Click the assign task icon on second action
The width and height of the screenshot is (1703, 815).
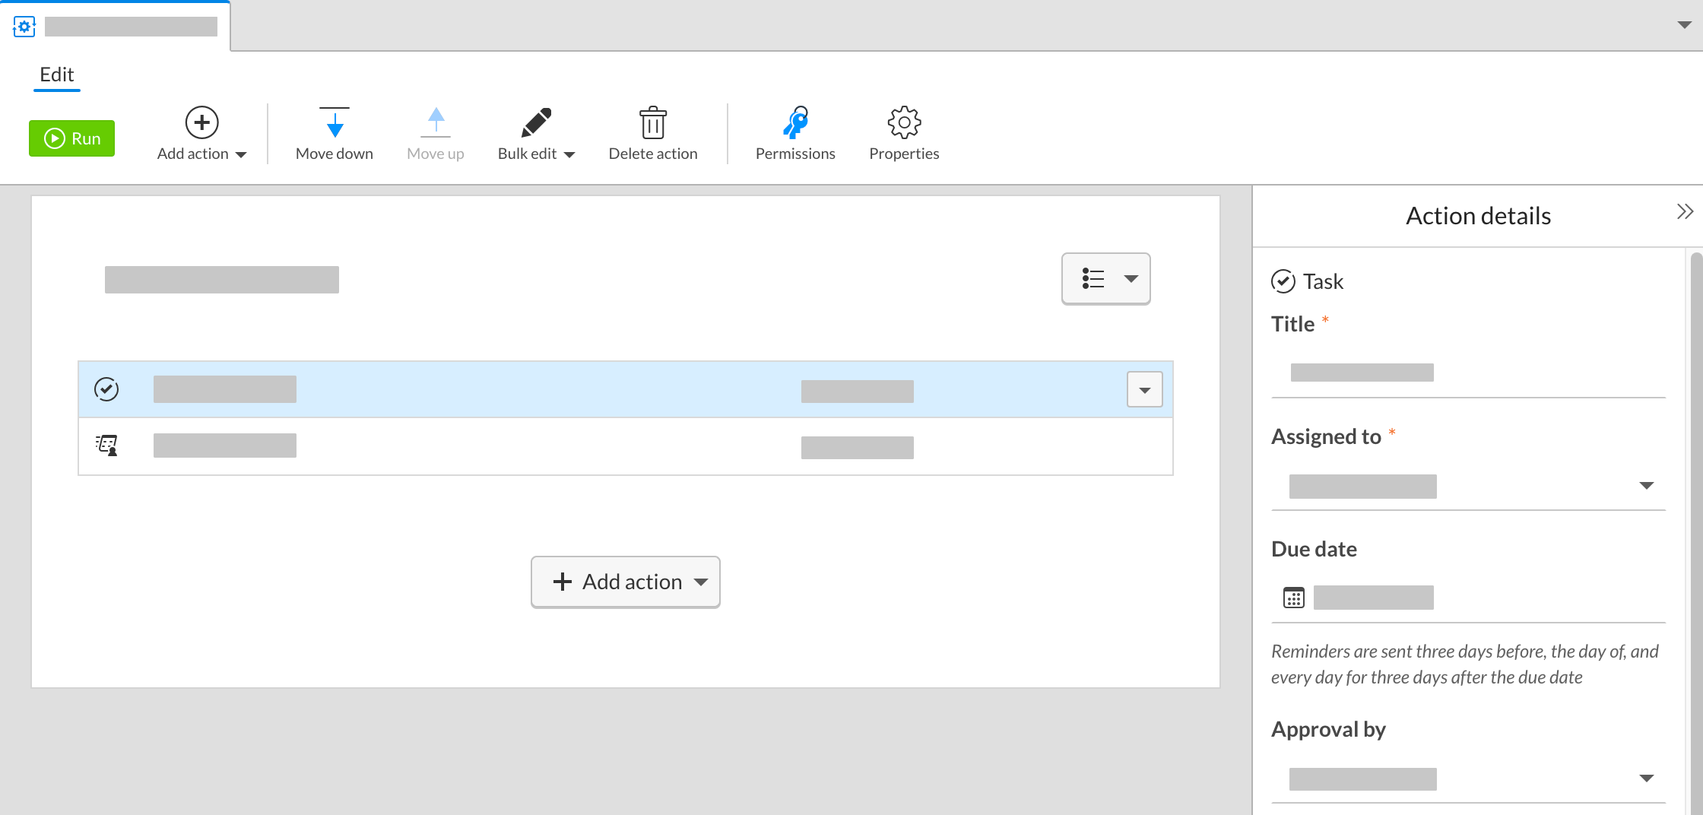click(106, 445)
